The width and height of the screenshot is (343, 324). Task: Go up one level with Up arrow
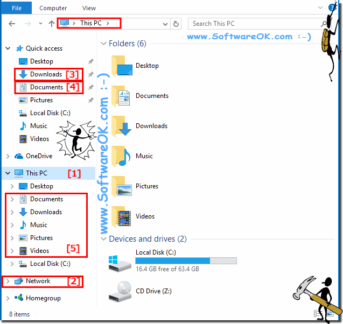click(x=51, y=23)
